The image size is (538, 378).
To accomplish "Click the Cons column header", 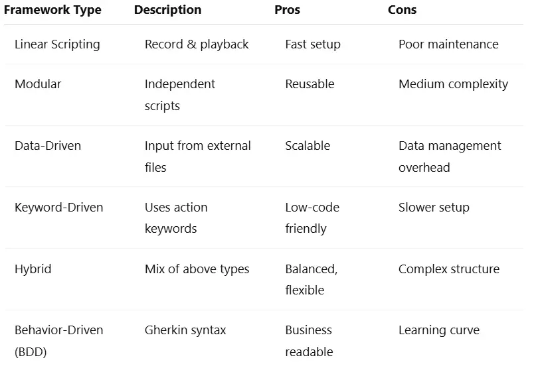I will click(402, 10).
